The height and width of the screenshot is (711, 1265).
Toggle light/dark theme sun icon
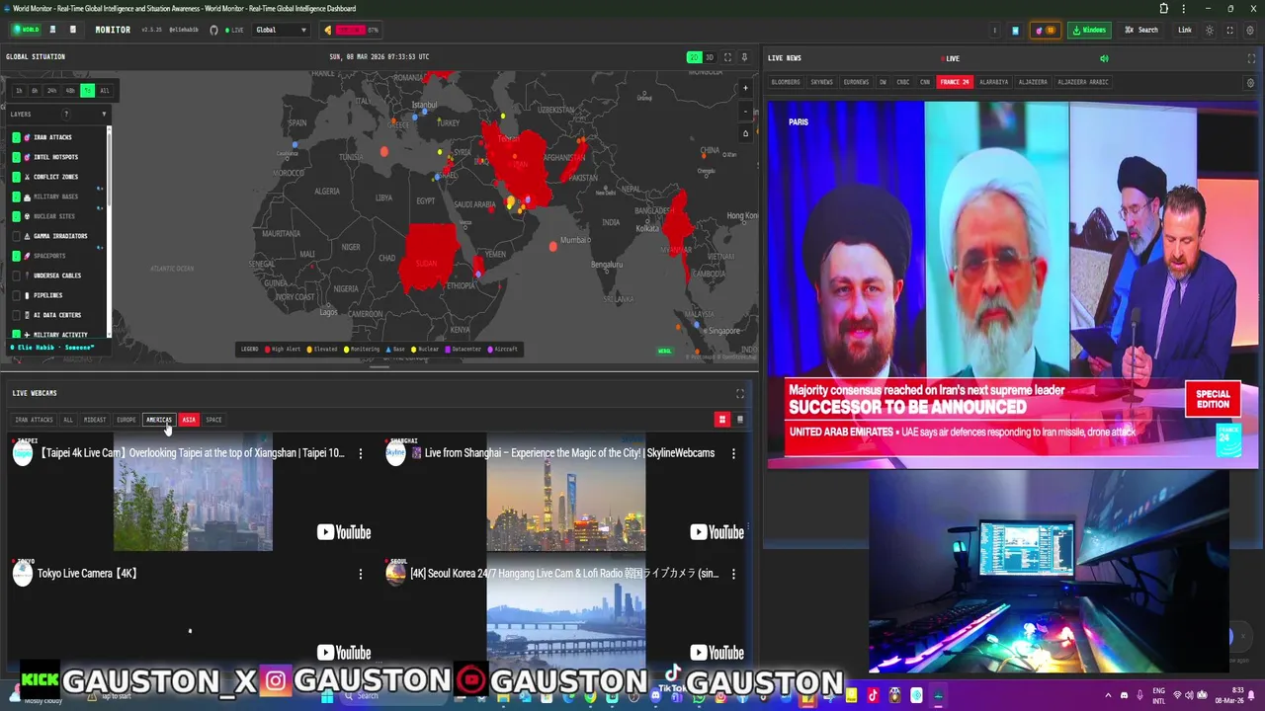1209,30
